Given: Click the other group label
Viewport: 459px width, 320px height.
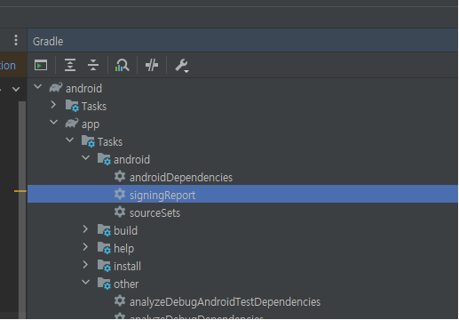Looking at the screenshot, I should tap(126, 284).
